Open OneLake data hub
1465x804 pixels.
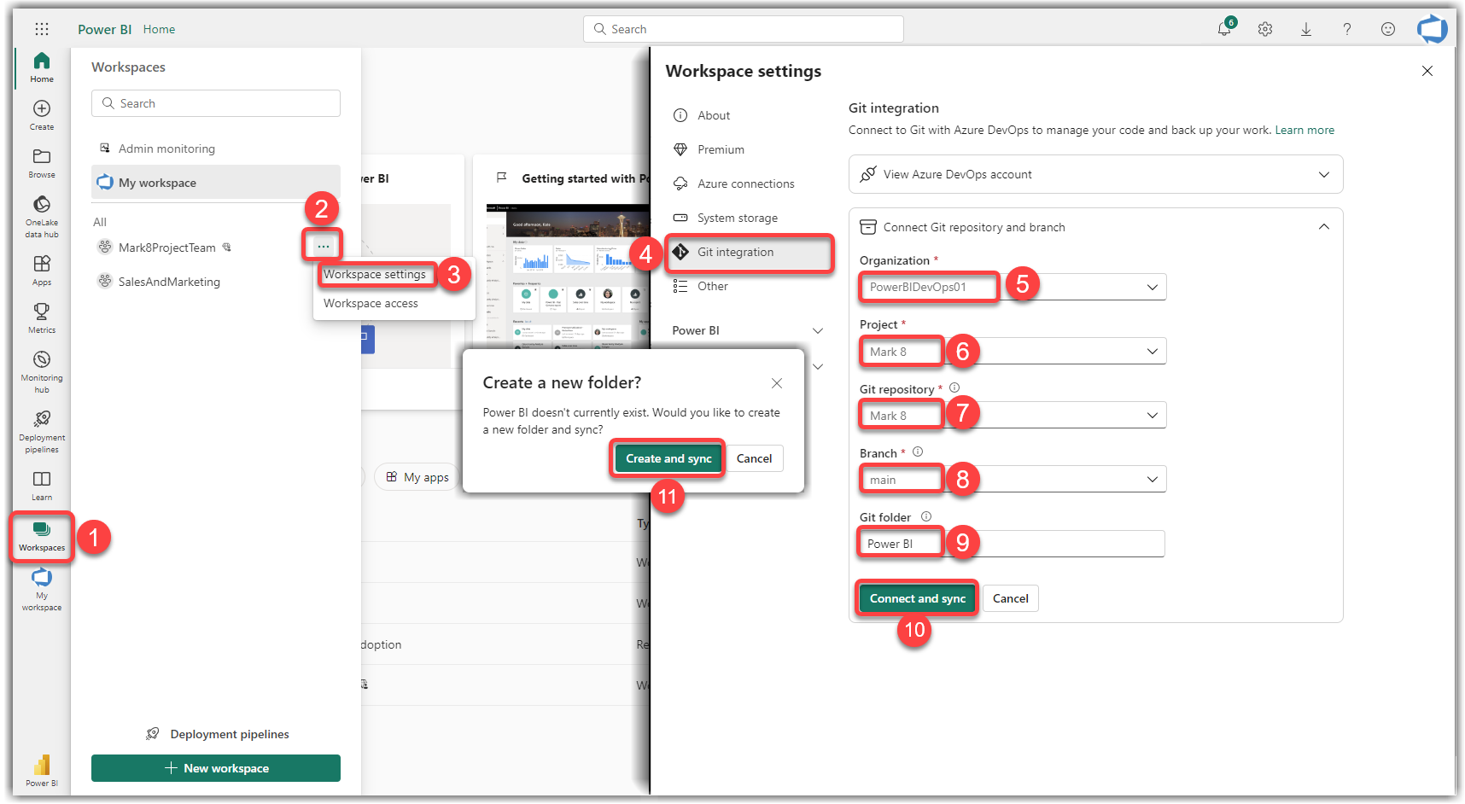[x=42, y=217]
